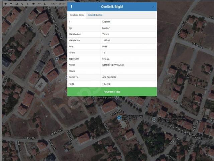214x161 pixels.
Task: Switch to the Bina/BB Listesi tab
Action: click(x=95, y=15)
